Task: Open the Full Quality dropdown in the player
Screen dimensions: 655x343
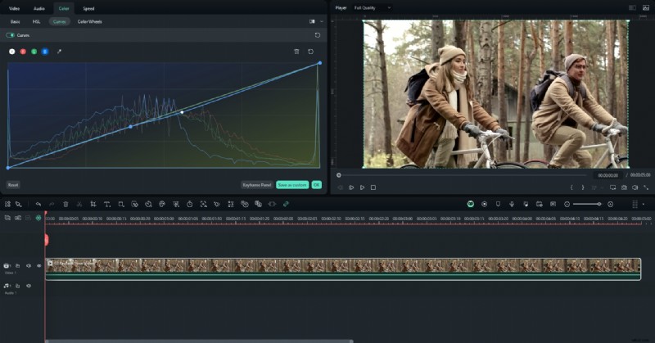Action: (x=373, y=7)
